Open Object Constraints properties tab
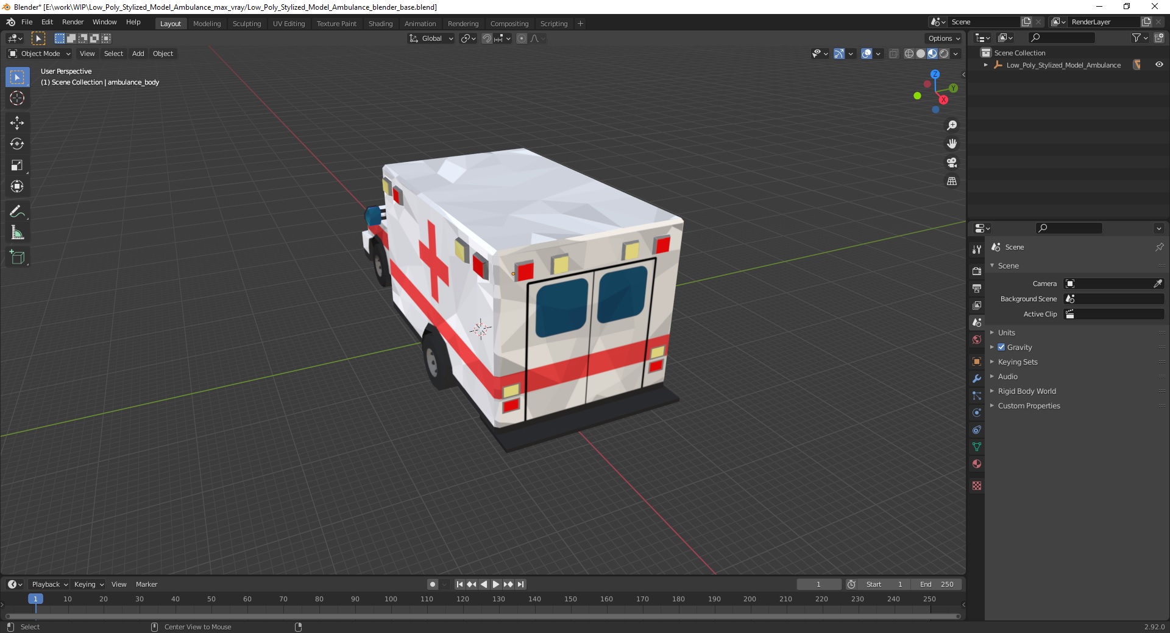Viewport: 1170px width, 633px height. pyautogui.click(x=977, y=430)
